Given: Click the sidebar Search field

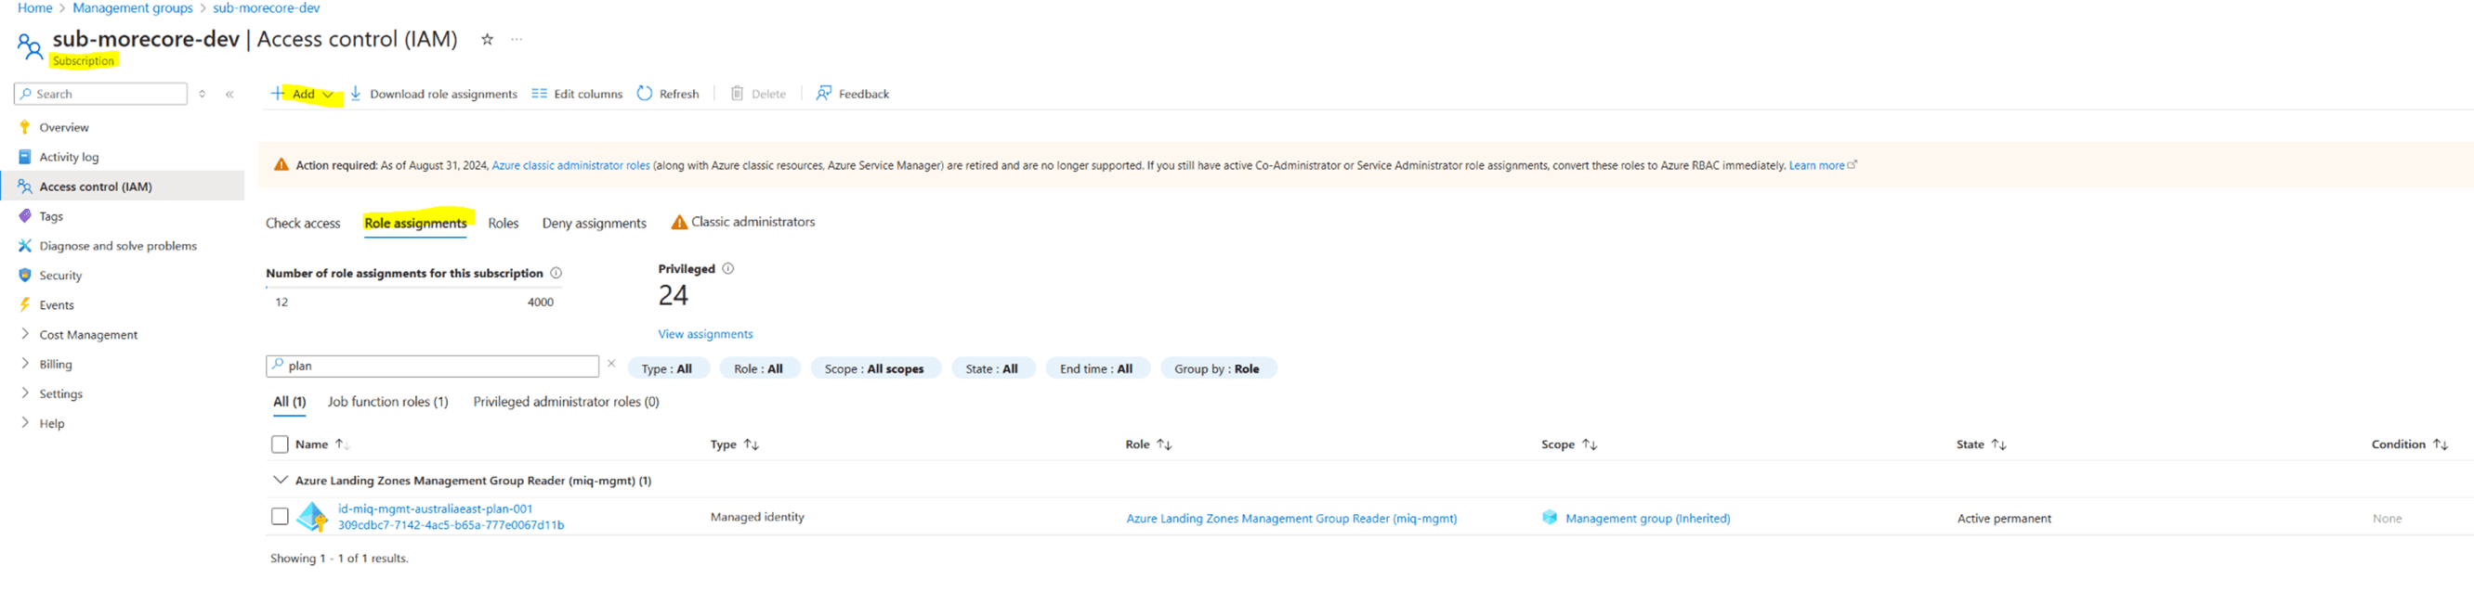Looking at the screenshot, I should click(101, 94).
